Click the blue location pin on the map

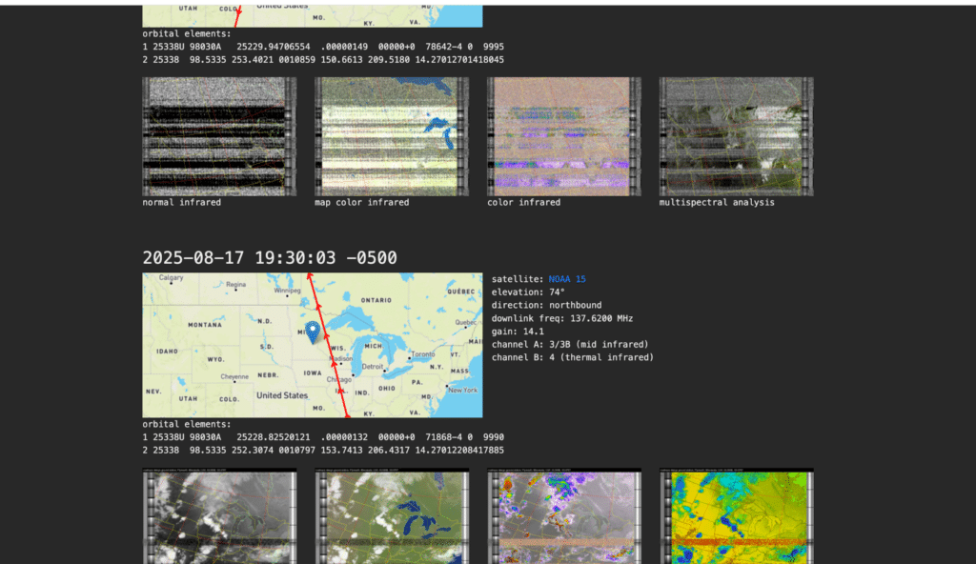click(313, 332)
